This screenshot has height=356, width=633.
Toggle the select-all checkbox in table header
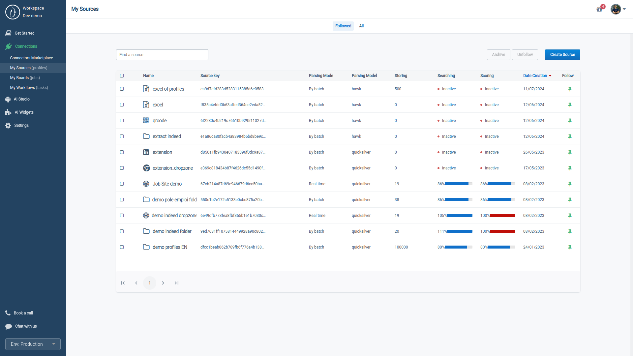point(122,76)
